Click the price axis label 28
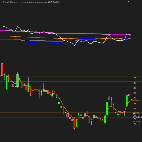142x142 pixels. (135, 93)
